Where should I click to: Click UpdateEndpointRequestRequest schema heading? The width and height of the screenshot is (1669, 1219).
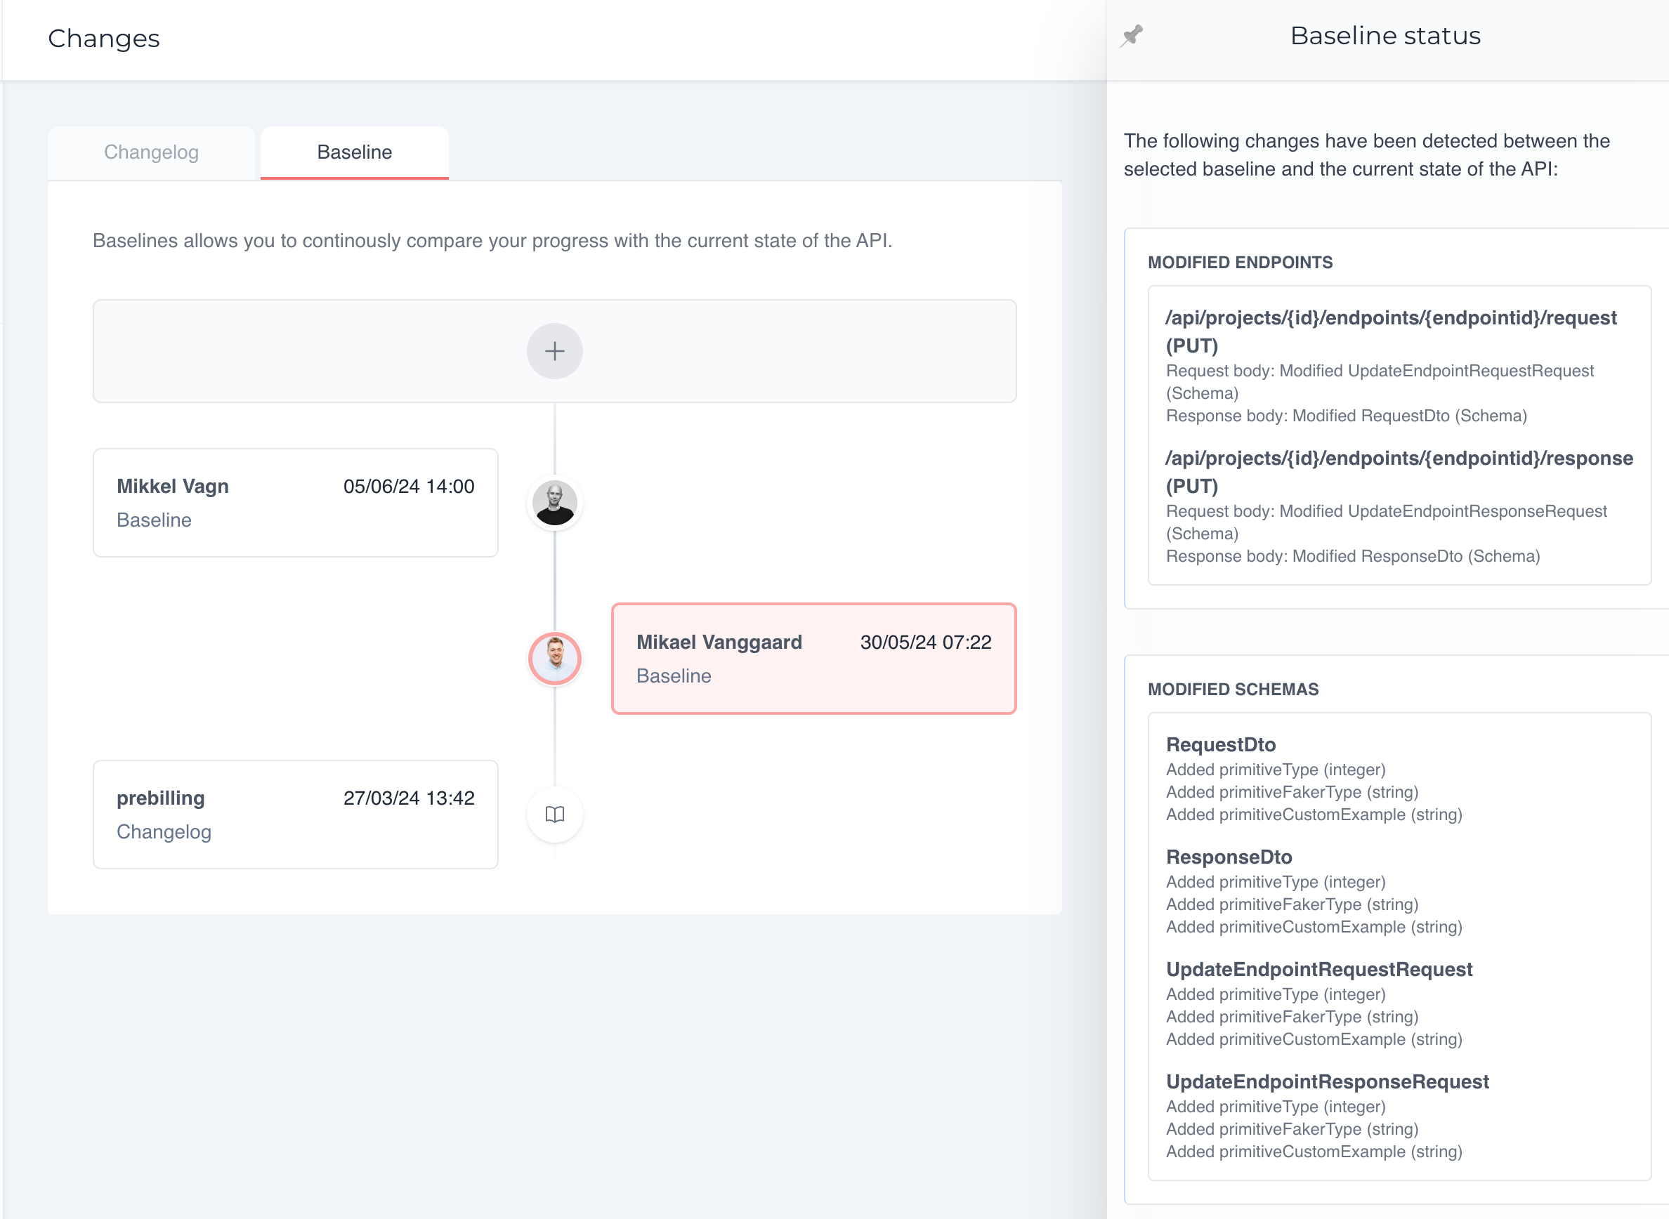pyautogui.click(x=1319, y=969)
